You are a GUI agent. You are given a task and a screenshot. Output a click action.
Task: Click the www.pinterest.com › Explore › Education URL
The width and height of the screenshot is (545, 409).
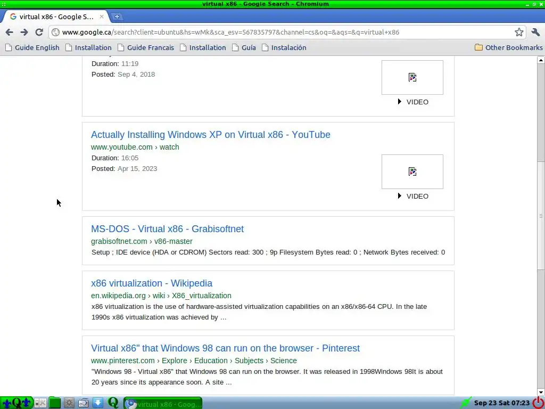(194, 361)
